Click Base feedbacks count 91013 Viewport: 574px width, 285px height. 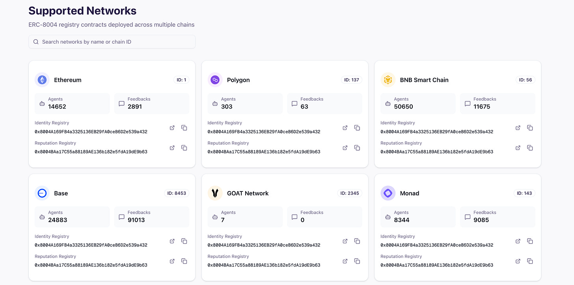coord(136,220)
